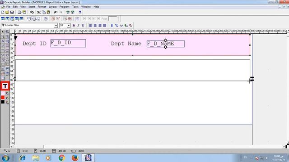The image size is (289, 162).
Task: Show the Trailer Section of the report
Action: 38,19
